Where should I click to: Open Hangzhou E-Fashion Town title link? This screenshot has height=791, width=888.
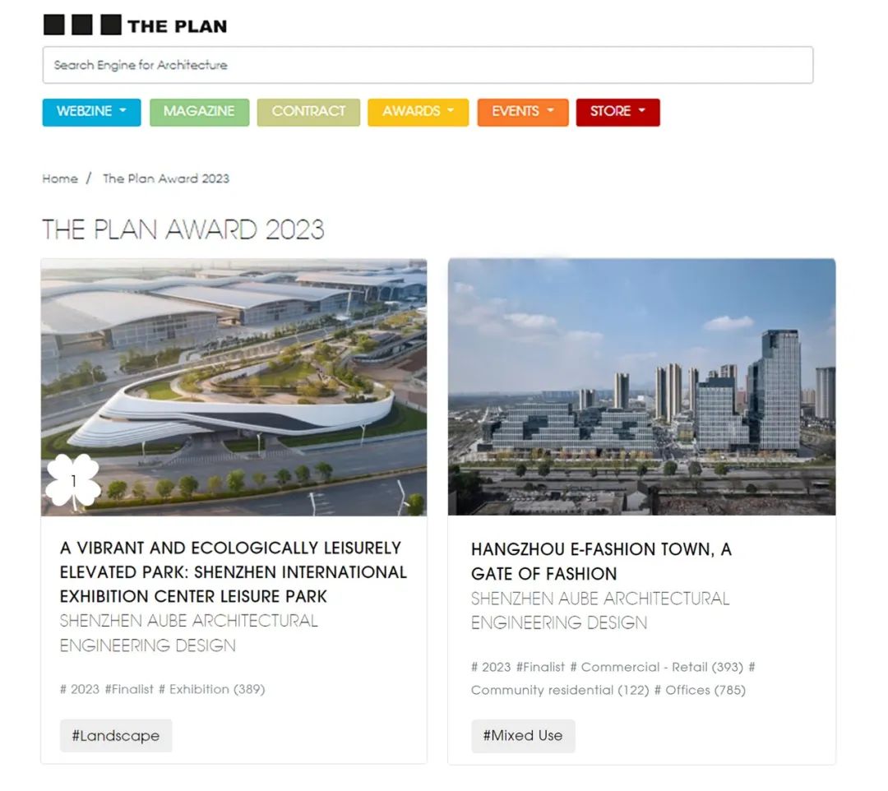point(601,561)
